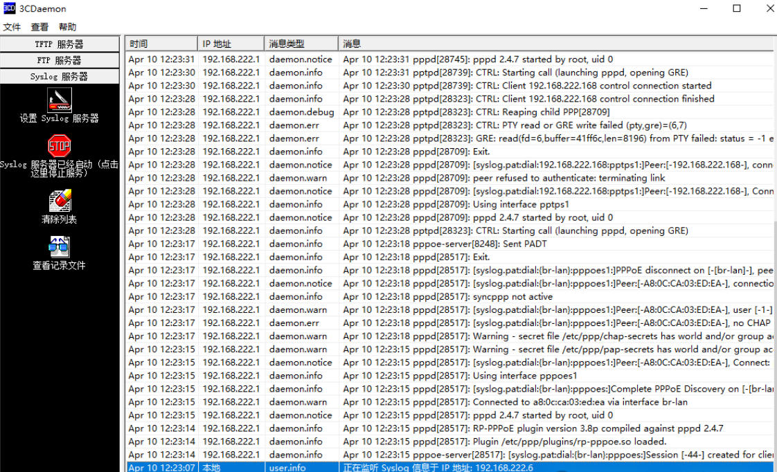
Task: Open the view log file icon
Action: pos(60,246)
